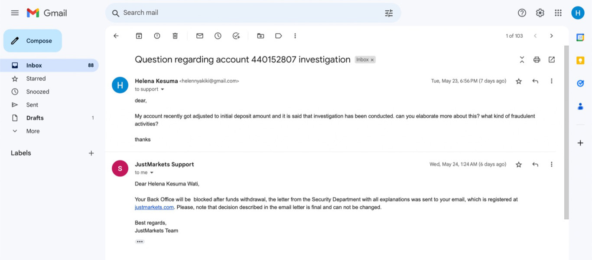The width and height of the screenshot is (592, 260).
Task: Open the Sent folder
Action: pyautogui.click(x=32, y=105)
